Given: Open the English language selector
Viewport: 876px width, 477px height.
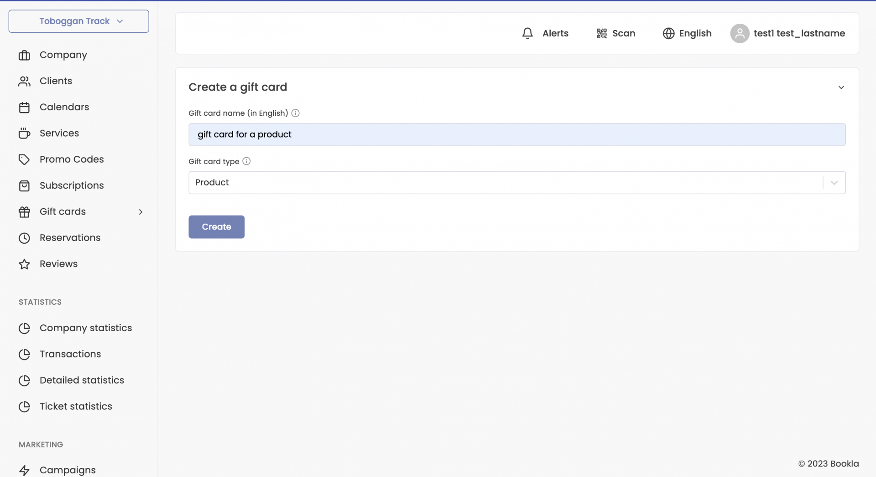Looking at the screenshot, I should click(x=687, y=33).
